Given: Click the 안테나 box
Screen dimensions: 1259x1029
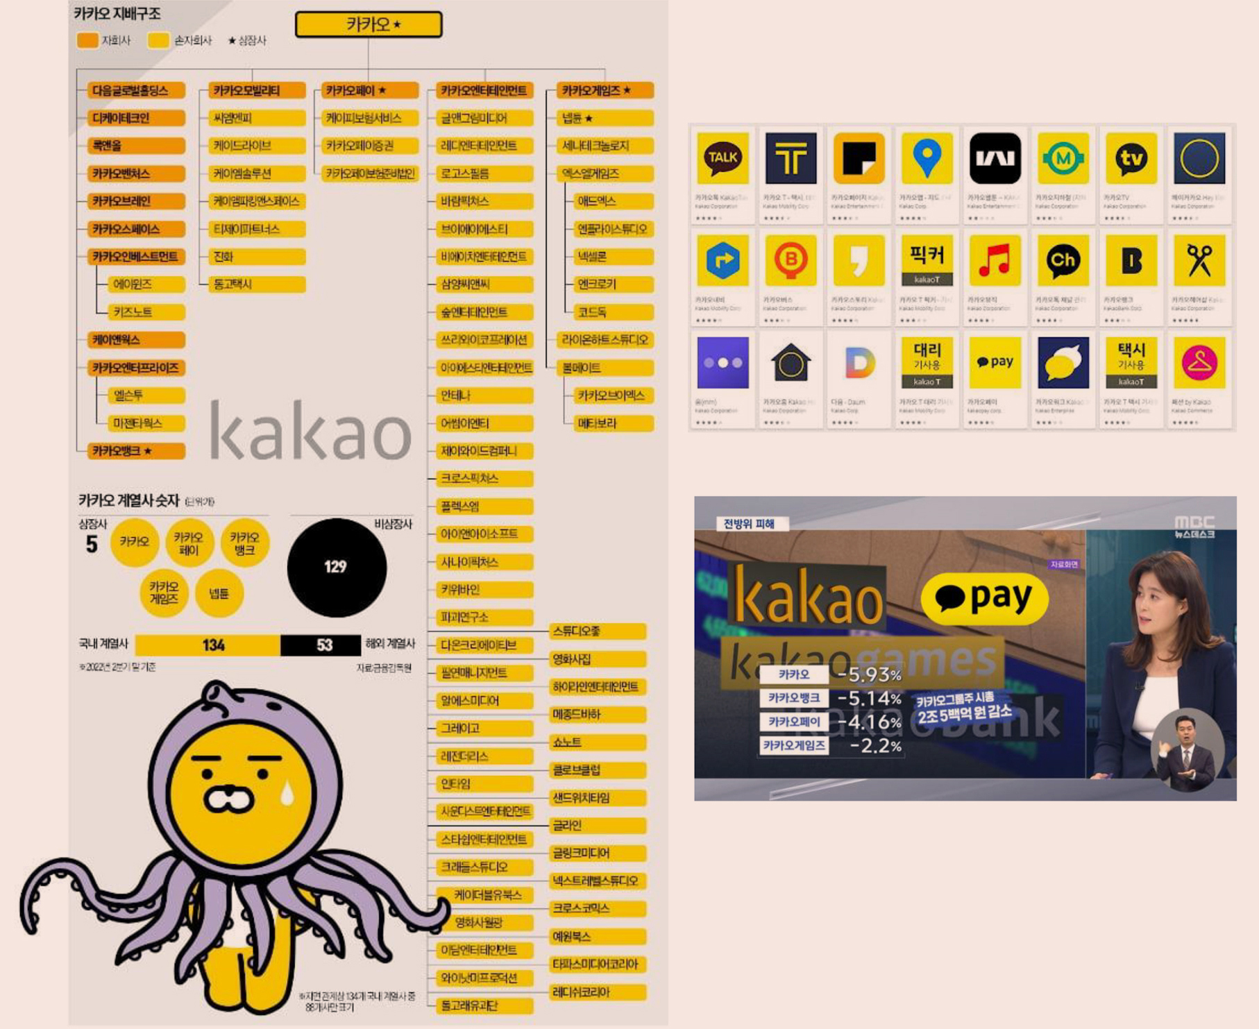Looking at the screenshot, I should [484, 396].
